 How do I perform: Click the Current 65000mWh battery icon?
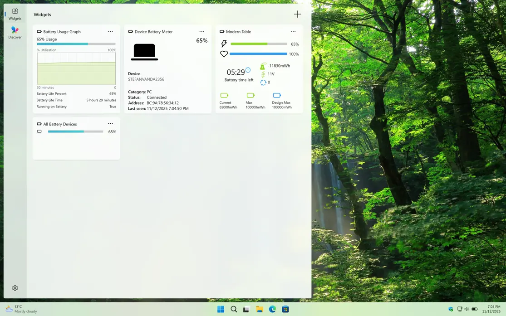click(x=224, y=95)
